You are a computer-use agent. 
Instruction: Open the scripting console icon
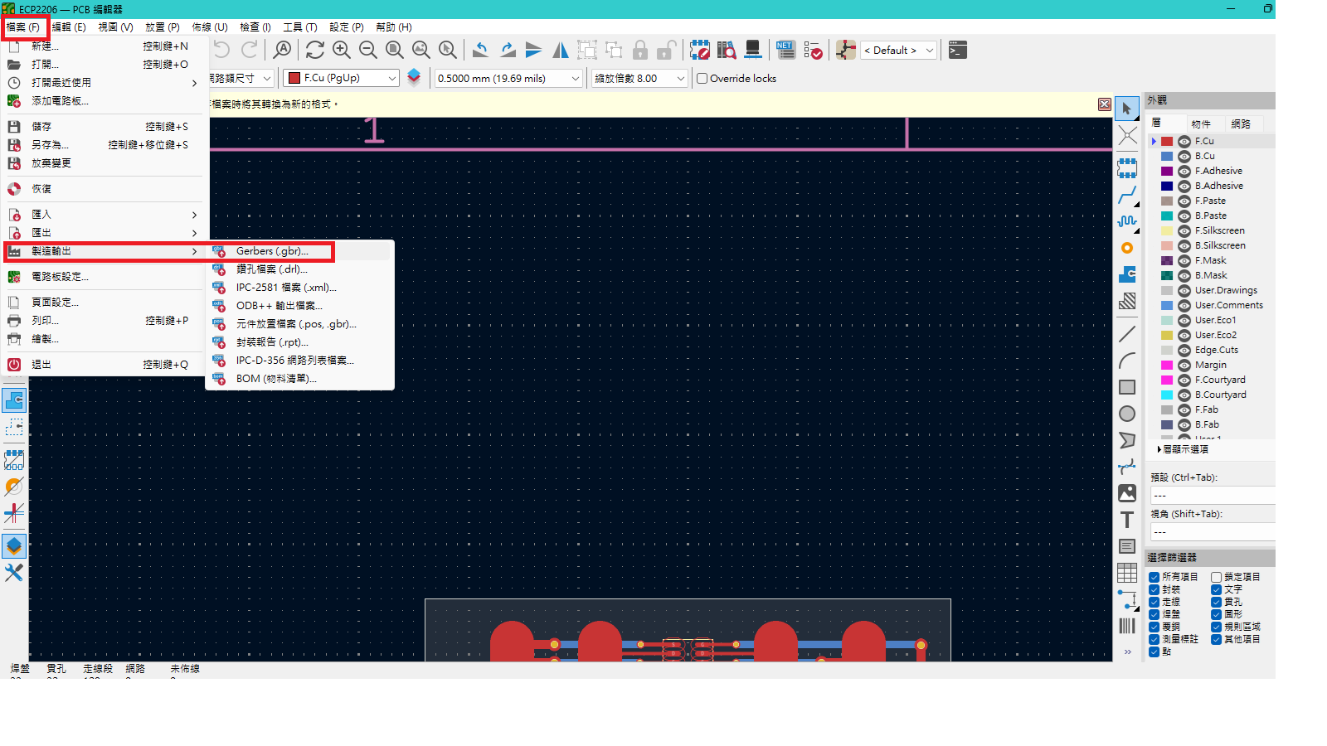pos(957,50)
